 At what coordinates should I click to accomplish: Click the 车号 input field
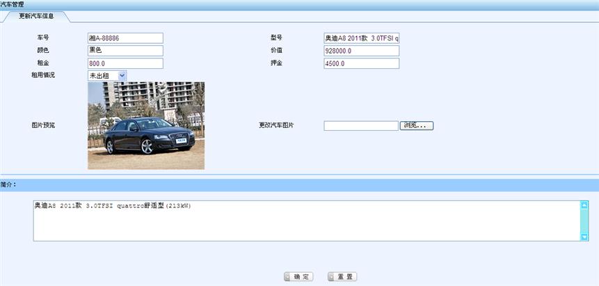tap(125, 38)
